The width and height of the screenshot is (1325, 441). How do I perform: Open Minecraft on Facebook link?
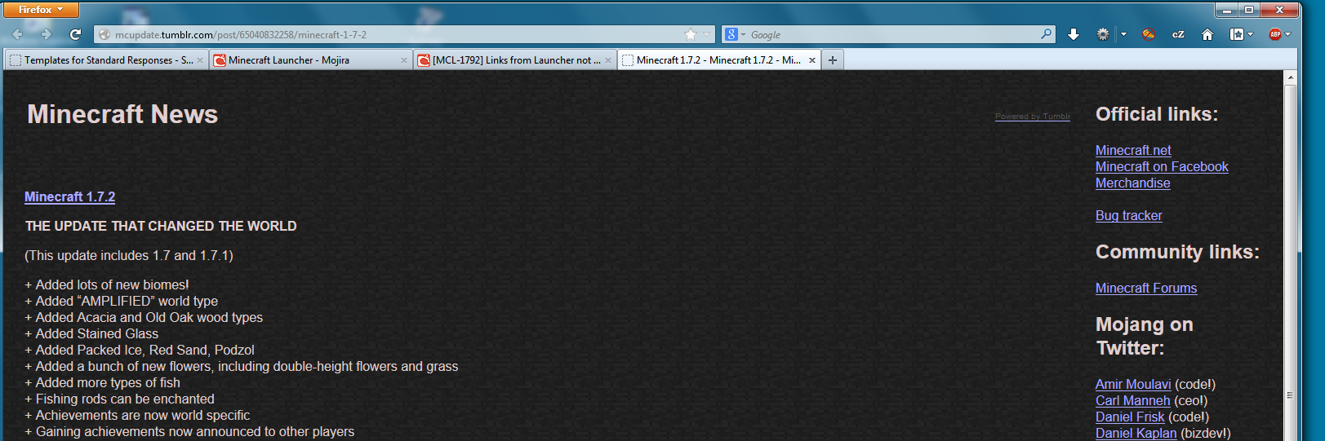1162,167
